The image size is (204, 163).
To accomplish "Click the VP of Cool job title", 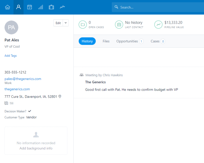I will tap(12, 46).
